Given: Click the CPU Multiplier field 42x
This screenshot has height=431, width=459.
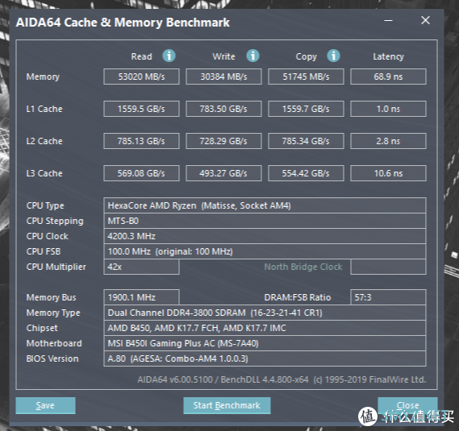Looking at the screenshot, I should (141, 267).
